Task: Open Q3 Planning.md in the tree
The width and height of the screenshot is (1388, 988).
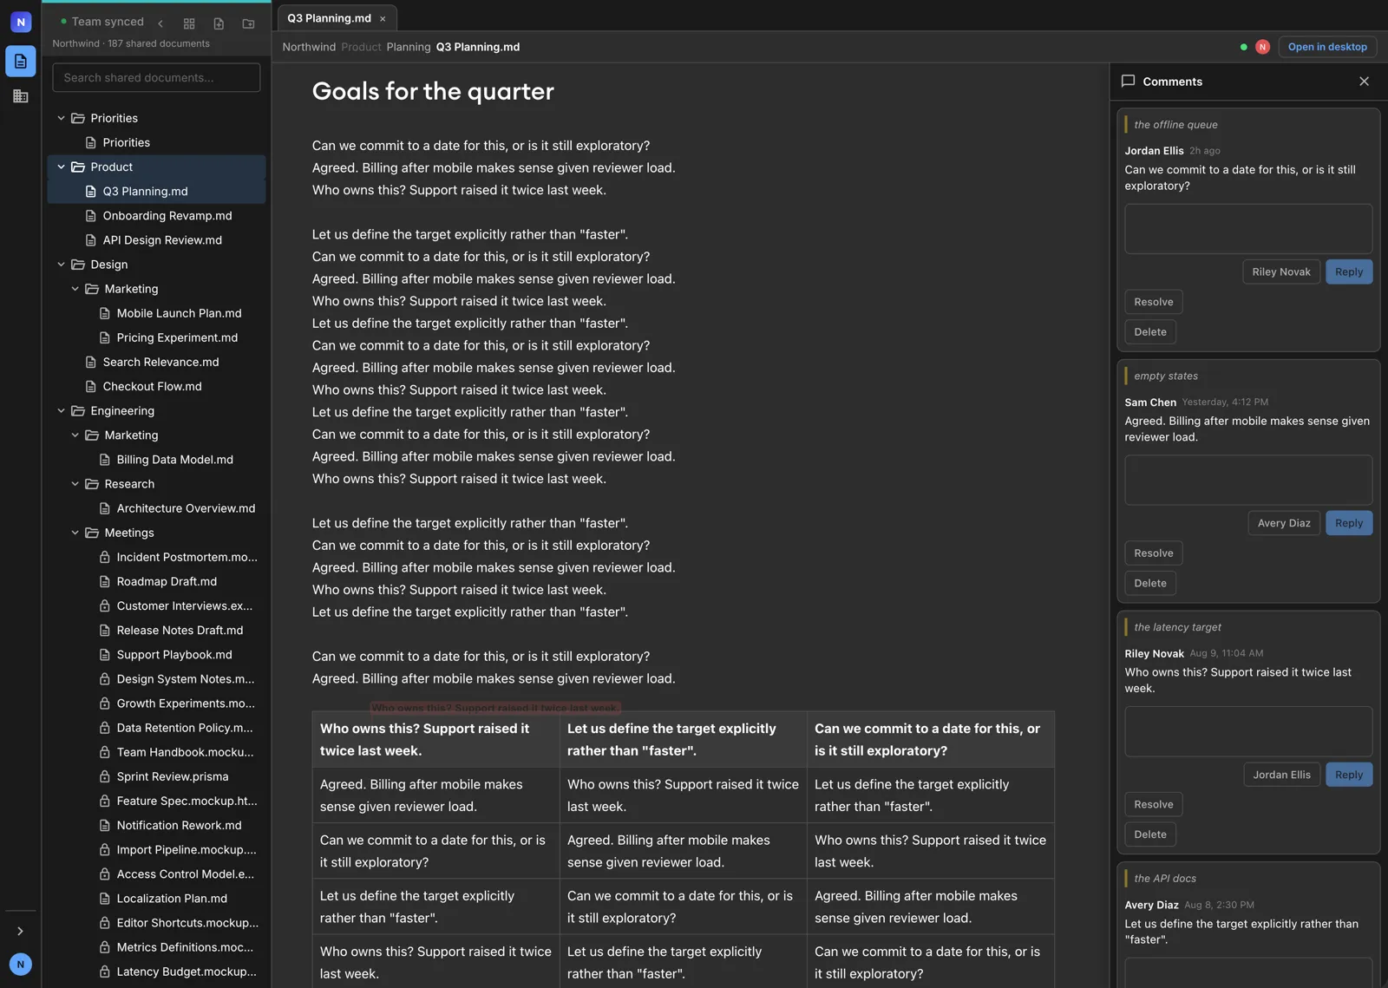Action: coord(156,191)
